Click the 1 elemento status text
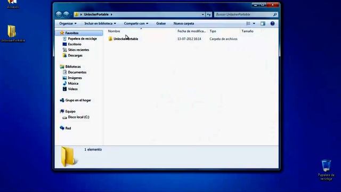 click(93, 149)
